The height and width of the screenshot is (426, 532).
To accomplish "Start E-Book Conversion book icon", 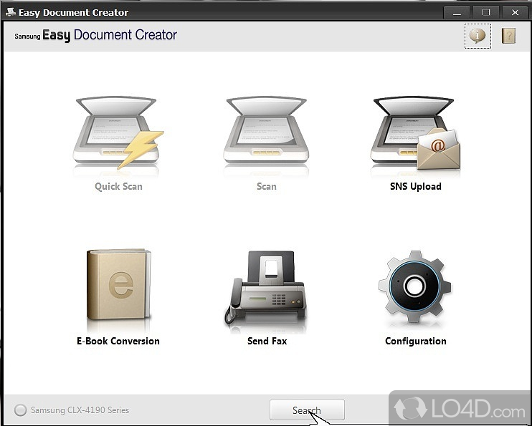I will [118, 285].
